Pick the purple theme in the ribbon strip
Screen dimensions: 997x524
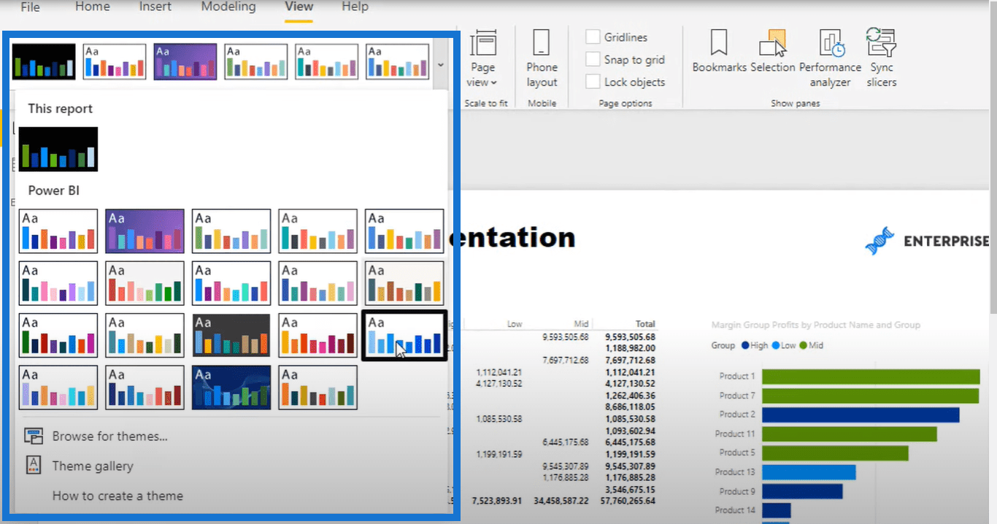(185, 61)
